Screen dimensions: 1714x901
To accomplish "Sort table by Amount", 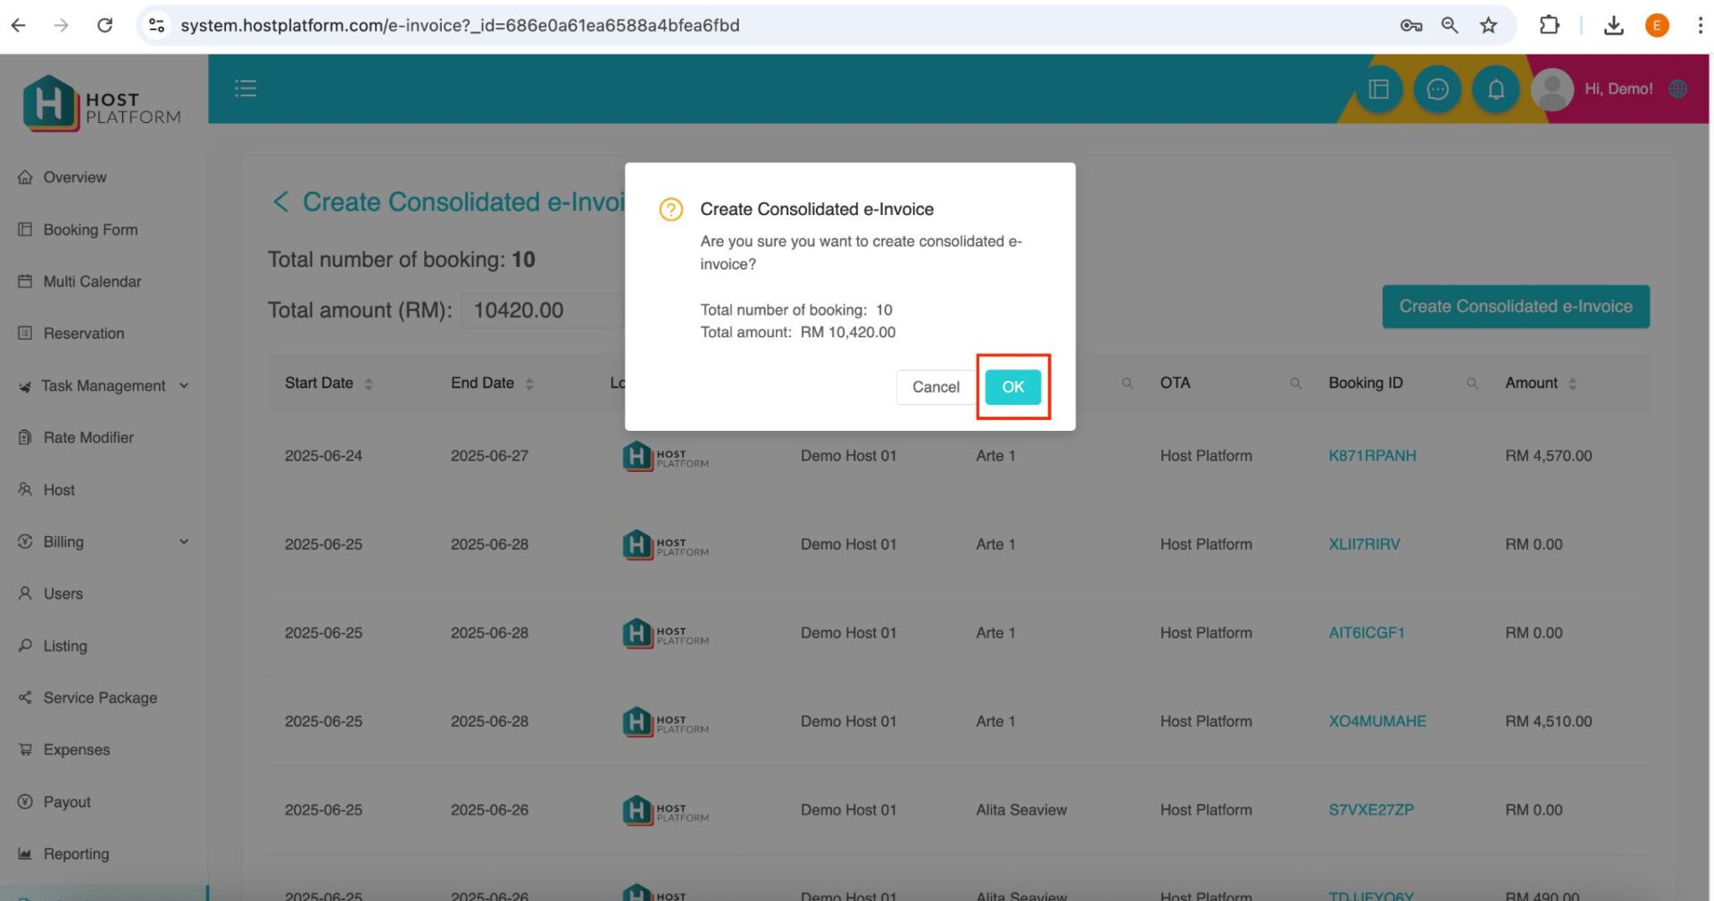I will [1572, 384].
